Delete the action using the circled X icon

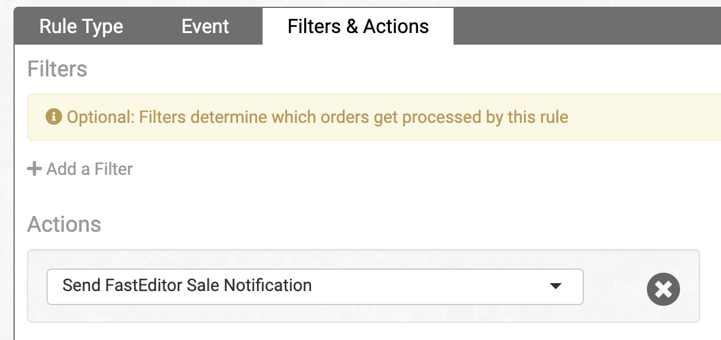663,288
